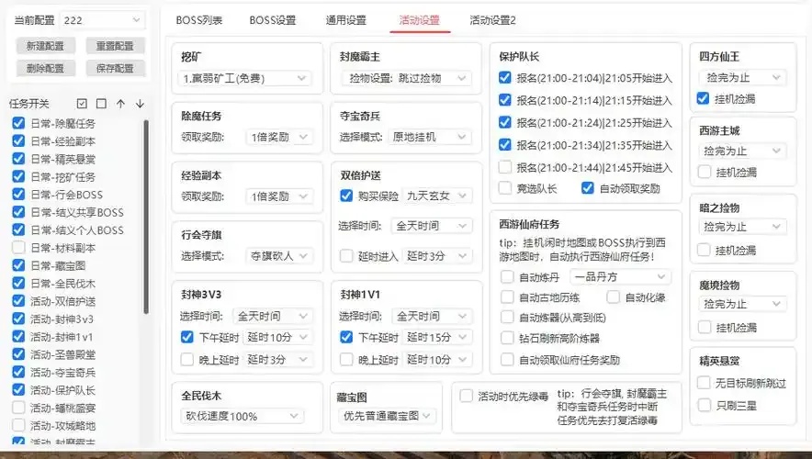Screen dimensions: 812x459
Task: Move task down with the down arrow icon
Action: coord(140,104)
